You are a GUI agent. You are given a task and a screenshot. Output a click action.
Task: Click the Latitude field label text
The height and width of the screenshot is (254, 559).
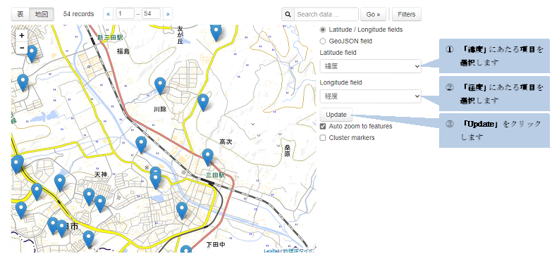(x=338, y=53)
